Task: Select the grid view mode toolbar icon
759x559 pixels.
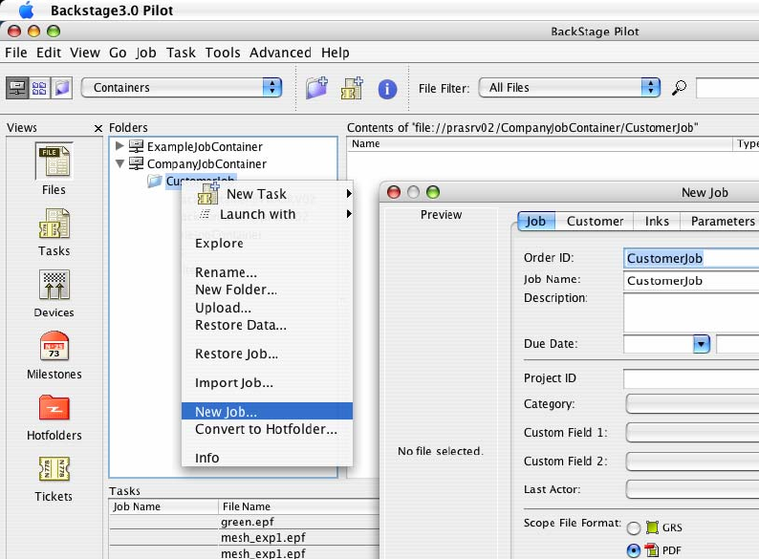Action: click(39, 88)
